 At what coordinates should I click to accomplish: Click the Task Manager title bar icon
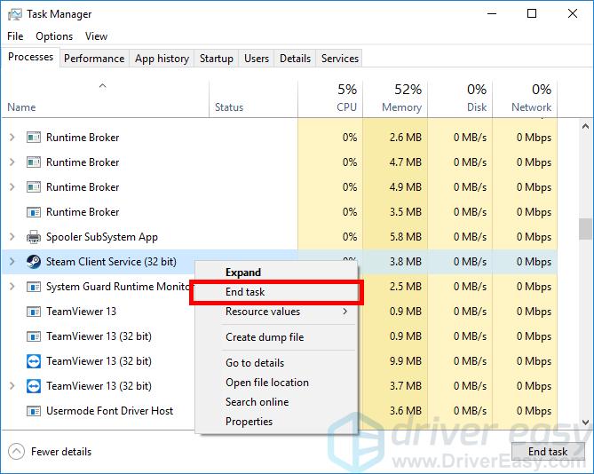(x=14, y=14)
